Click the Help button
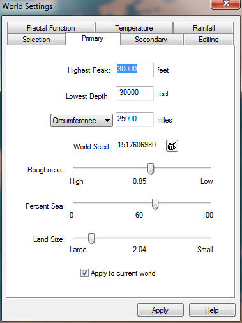The image size is (242, 323). (212, 310)
